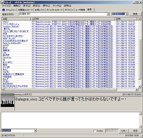Click the tweet list vertical scrollbar thumb

tap(139, 59)
